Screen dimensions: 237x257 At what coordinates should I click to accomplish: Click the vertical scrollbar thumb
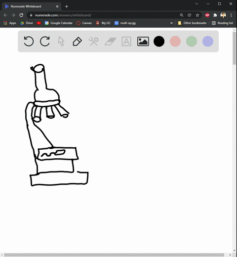tap(235, 48)
